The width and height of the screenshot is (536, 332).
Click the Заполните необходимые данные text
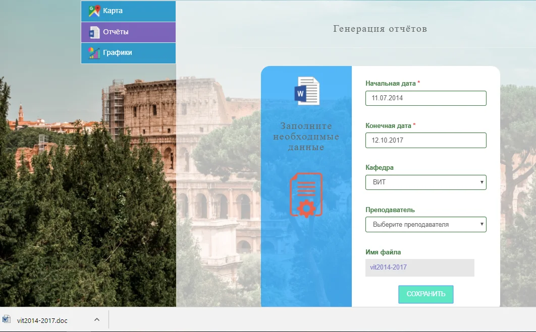pyautogui.click(x=306, y=137)
